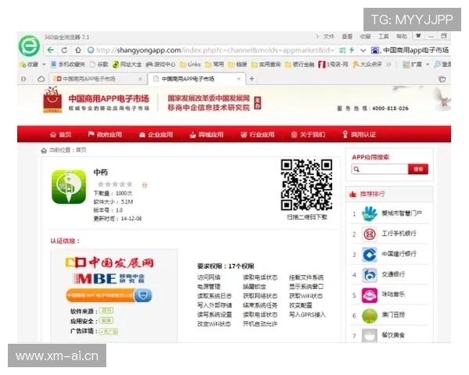Viewport: 469px width, 375px height.
Task: Open the 工具 menu
Action: pos(384,37)
